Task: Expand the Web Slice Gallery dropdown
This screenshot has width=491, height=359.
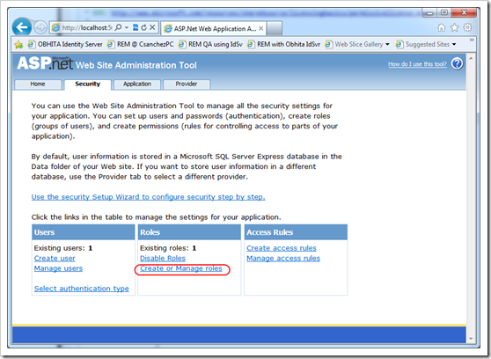Action: (x=388, y=45)
